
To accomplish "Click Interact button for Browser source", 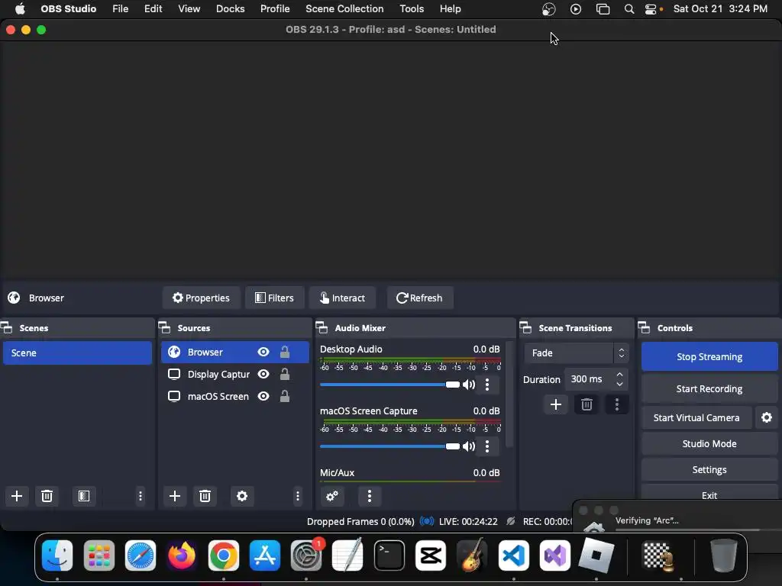I will pyautogui.click(x=342, y=298).
